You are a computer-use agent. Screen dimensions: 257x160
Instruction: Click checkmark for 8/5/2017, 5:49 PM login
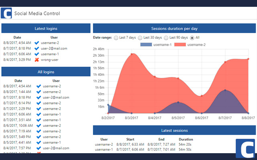(39, 137)
